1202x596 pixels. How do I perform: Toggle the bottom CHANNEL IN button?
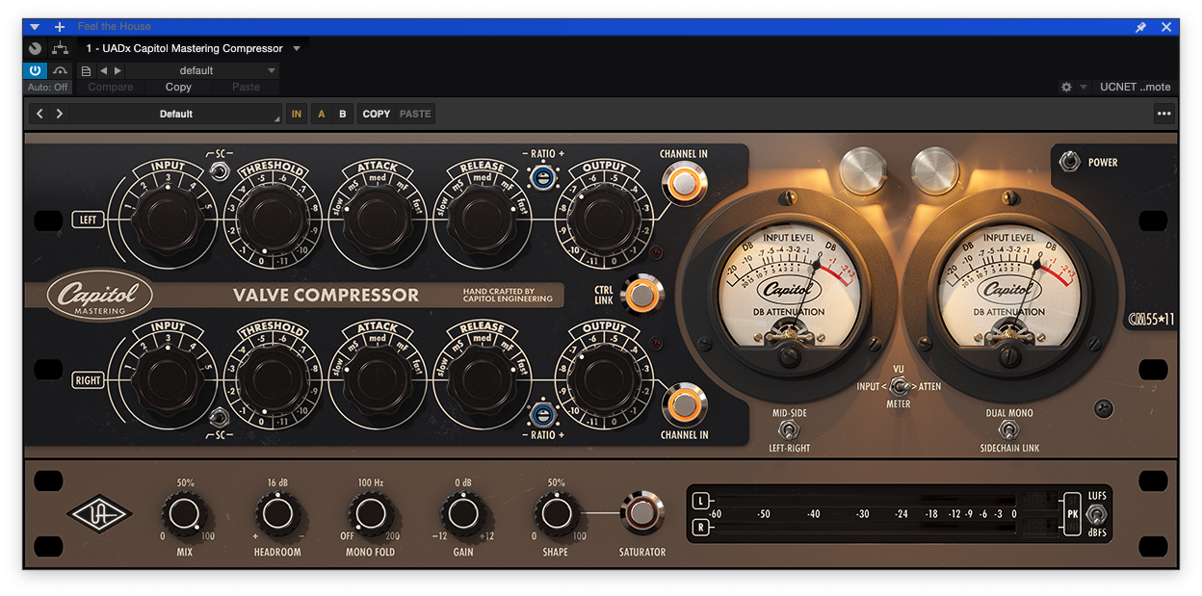pos(684,404)
